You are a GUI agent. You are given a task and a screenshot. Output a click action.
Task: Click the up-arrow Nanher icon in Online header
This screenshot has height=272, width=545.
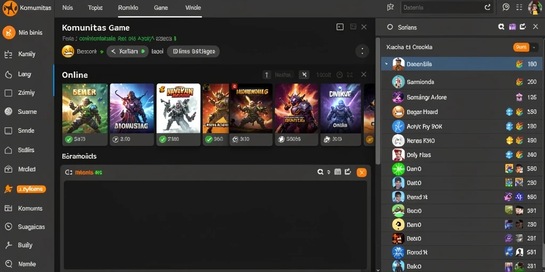point(267,74)
